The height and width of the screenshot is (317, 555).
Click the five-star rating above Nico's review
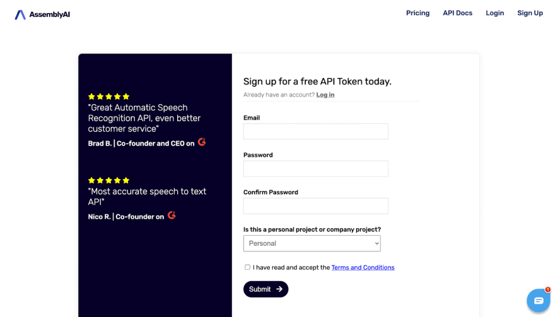108,180
